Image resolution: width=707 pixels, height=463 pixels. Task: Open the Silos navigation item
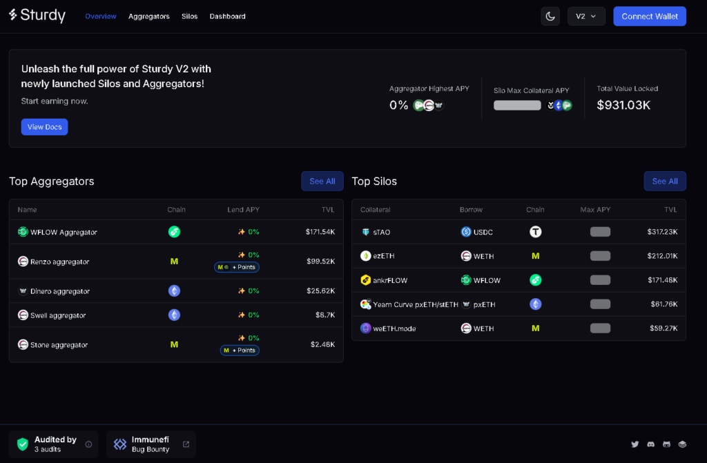(x=189, y=16)
